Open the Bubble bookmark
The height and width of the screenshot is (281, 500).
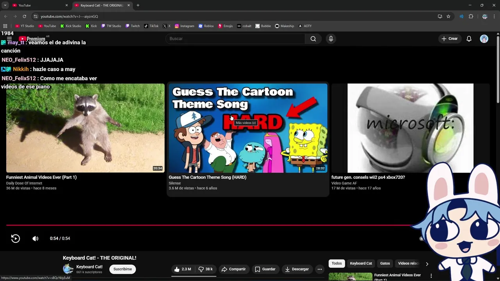(x=263, y=26)
